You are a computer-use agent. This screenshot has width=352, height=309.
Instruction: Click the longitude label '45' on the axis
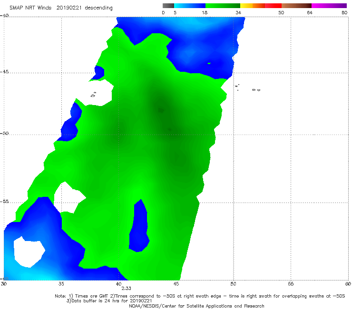click(176, 284)
